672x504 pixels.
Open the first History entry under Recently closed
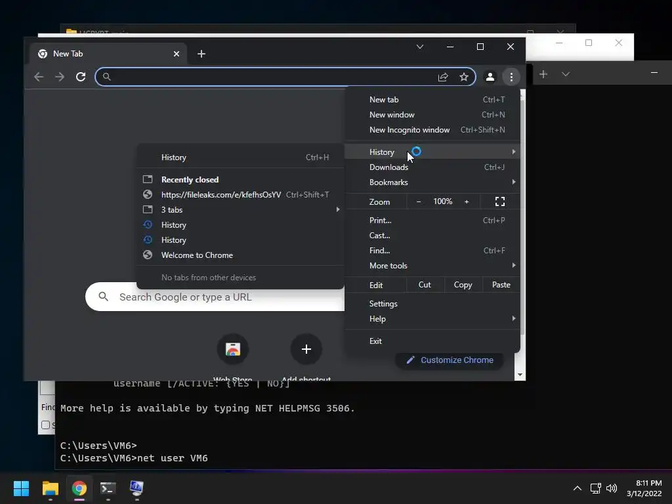(x=240, y=224)
